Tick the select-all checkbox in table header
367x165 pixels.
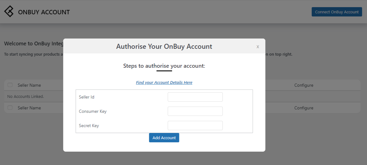coord(10,85)
